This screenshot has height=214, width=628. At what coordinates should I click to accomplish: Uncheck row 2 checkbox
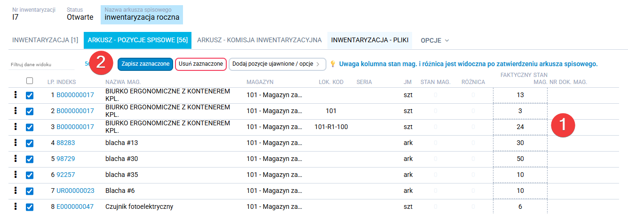[x=30, y=111]
